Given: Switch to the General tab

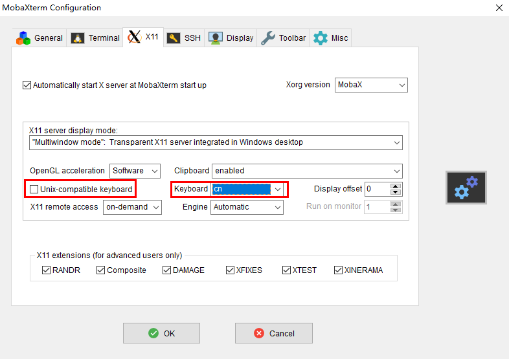Looking at the screenshot, I should coord(40,38).
